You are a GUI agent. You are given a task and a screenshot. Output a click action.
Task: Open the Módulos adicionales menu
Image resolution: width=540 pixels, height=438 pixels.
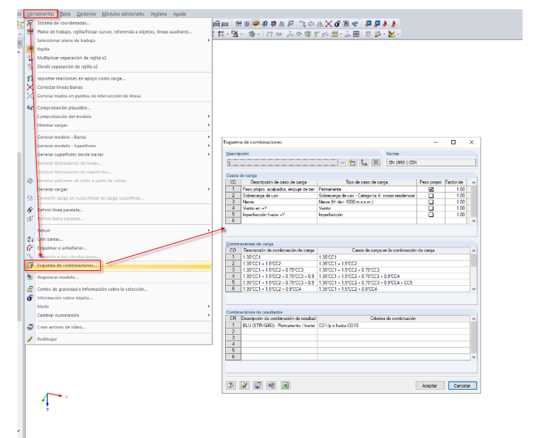pos(123,14)
